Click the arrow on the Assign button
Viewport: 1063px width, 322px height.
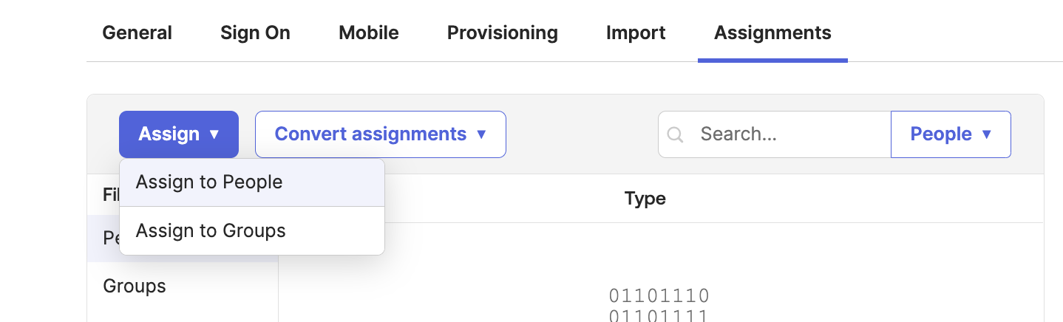(214, 134)
